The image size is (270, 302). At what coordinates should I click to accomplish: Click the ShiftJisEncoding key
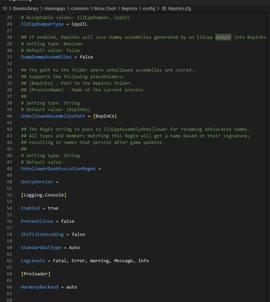pyautogui.click(x=42, y=234)
